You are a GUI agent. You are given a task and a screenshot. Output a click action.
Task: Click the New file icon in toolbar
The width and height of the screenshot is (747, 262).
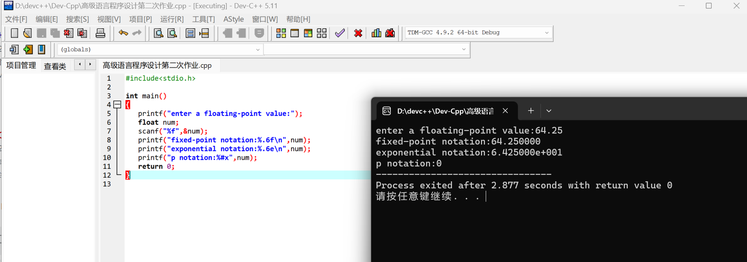click(15, 33)
